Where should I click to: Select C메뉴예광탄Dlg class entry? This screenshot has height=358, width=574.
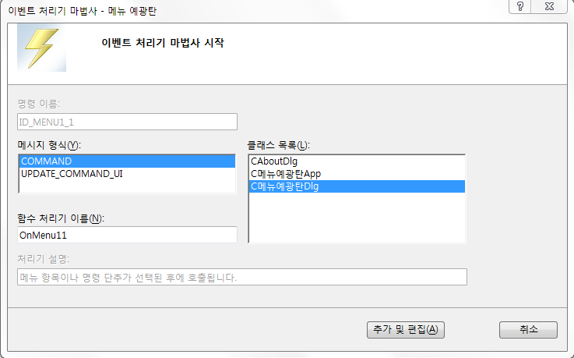pos(285,186)
